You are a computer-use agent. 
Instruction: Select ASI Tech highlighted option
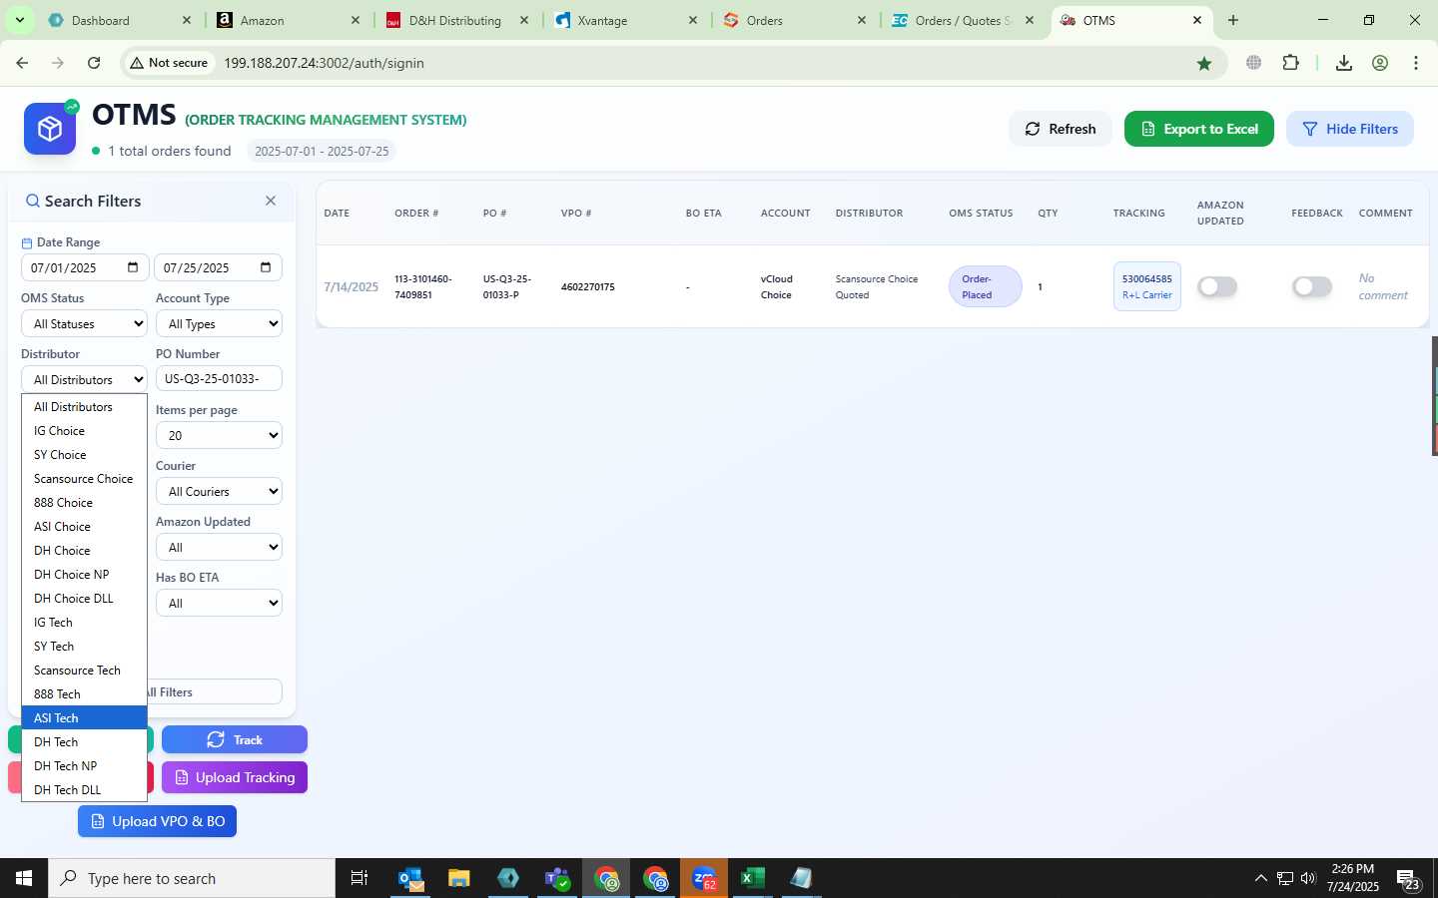tap(84, 718)
